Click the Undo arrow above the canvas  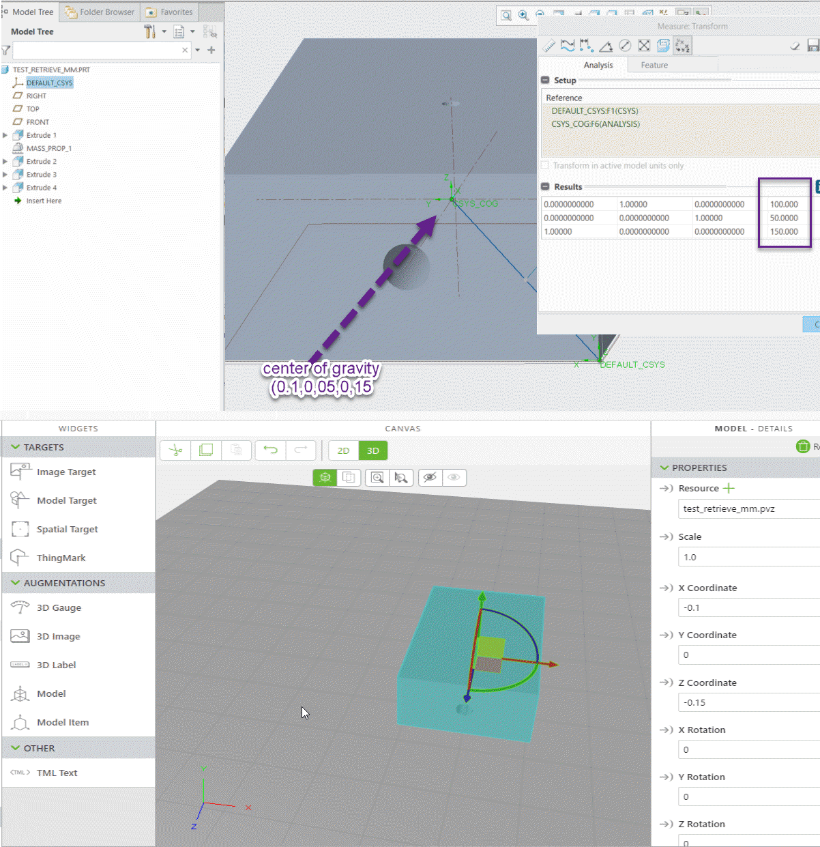[270, 450]
